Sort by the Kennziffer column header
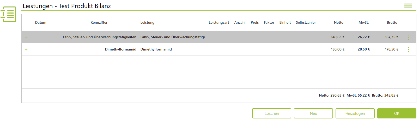 [x=99, y=23]
